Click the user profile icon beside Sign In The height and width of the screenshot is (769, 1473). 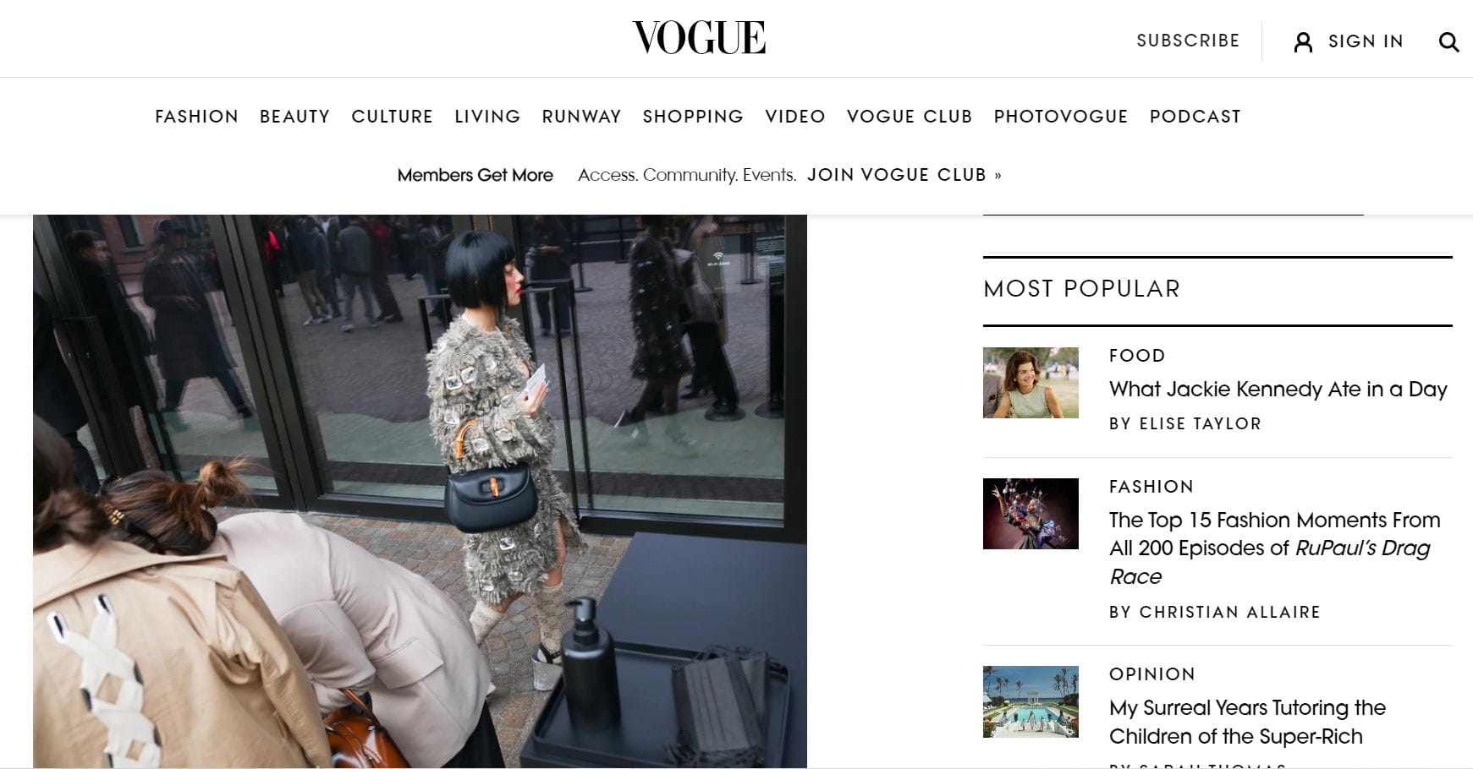coord(1303,41)
